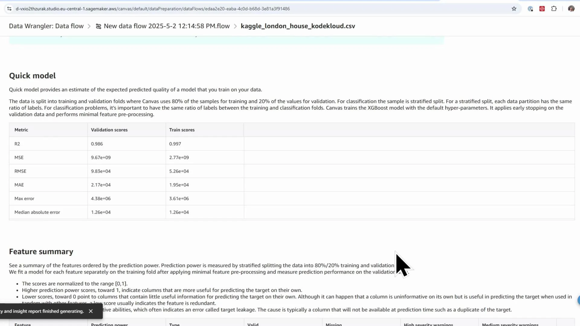The height and width of the screenshot is (326, 580).
Task: Select the R2 metric row
Action: click(17, 144)
